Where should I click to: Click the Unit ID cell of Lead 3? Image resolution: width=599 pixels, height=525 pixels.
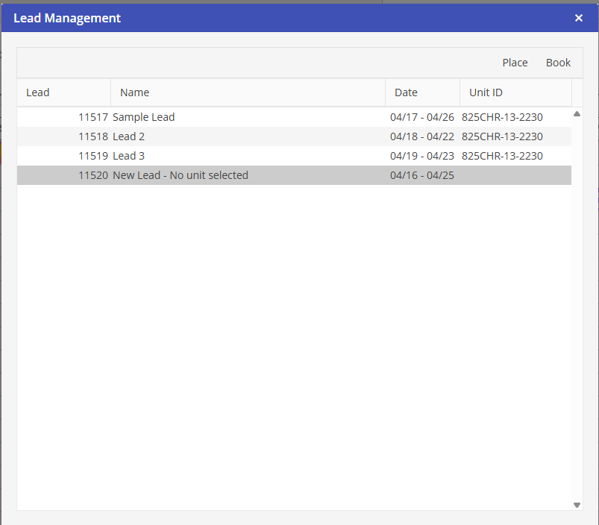[502, 156]
